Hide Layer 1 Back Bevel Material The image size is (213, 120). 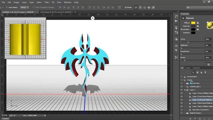click(182, 103)
